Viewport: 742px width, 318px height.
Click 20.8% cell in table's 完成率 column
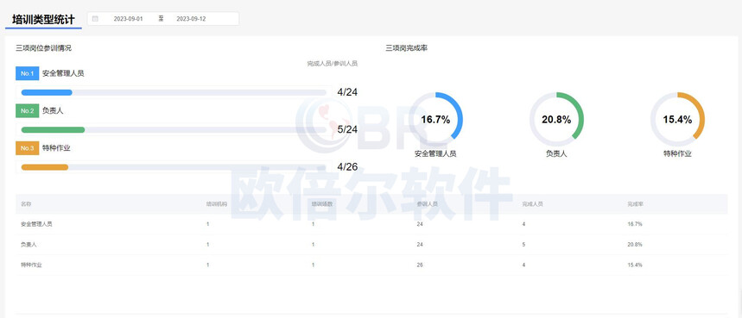coord(635,245)
